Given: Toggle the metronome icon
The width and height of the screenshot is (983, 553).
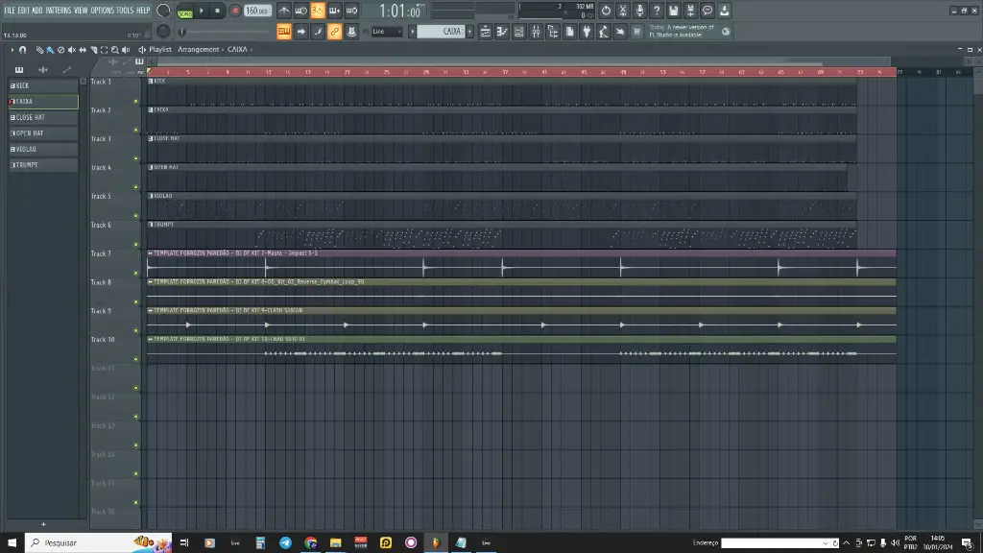Looking at the screenshot, I should click(x=284, y=11).
